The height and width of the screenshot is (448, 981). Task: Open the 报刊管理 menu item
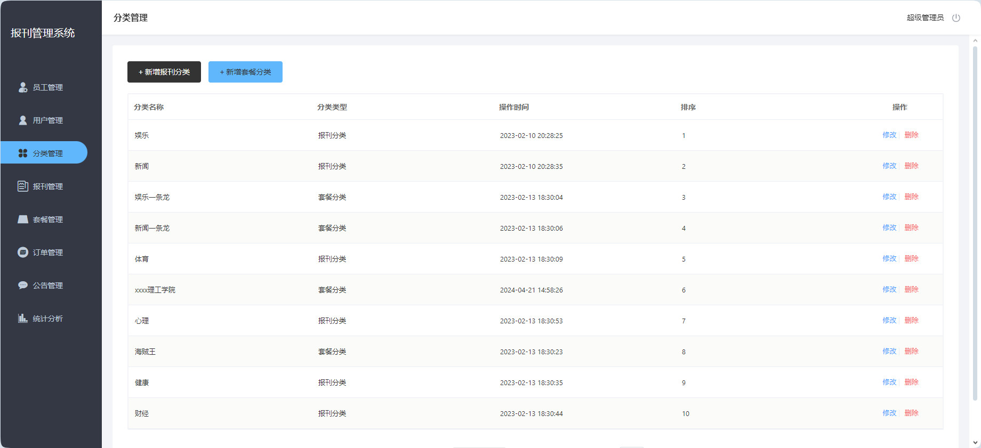[48, 186]
